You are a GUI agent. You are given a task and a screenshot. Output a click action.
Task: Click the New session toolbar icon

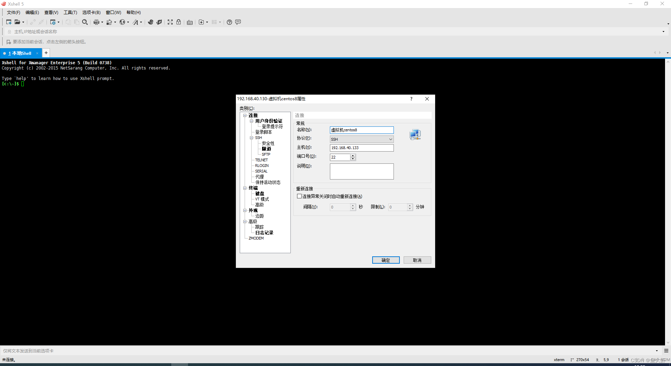click(9, 22)
